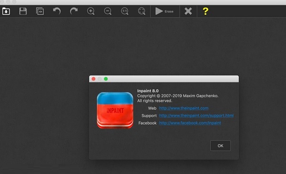Open an image file via toolbar

click(6, 11)
